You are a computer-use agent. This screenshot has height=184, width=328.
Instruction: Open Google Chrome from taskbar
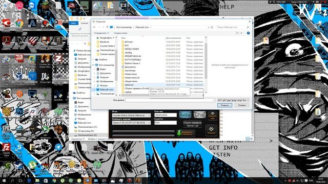click(x=54, y=180)
